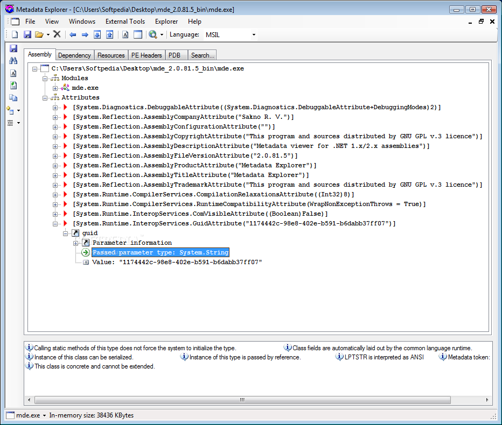Image resolution: width=502 pixels, height=425 pixels.
Task: Click the blue down-arrow toolbar icon
Action: 97,34
